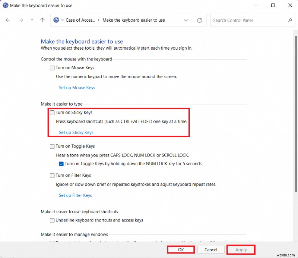Click the 'Make it easier to type' label
Image resolution: width=298 pixels, height=258 pixels.
click(x=61, y=104)
